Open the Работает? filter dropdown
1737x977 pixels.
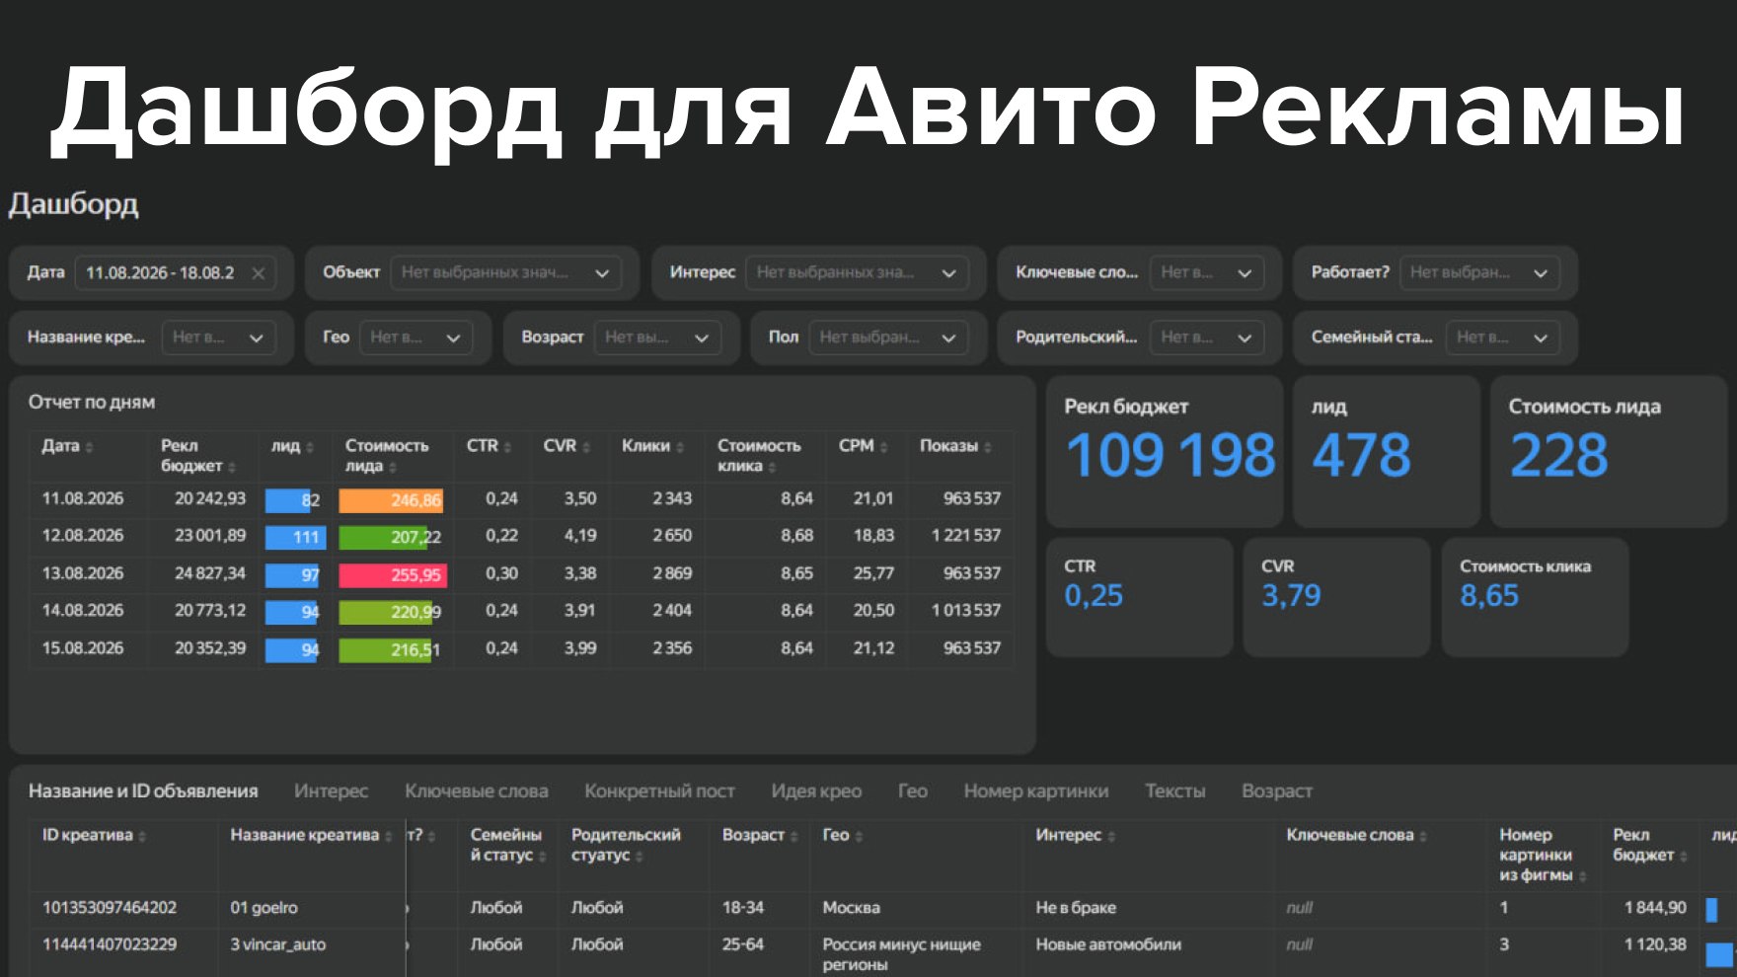pyautogui.click(x=1478, y=272)
